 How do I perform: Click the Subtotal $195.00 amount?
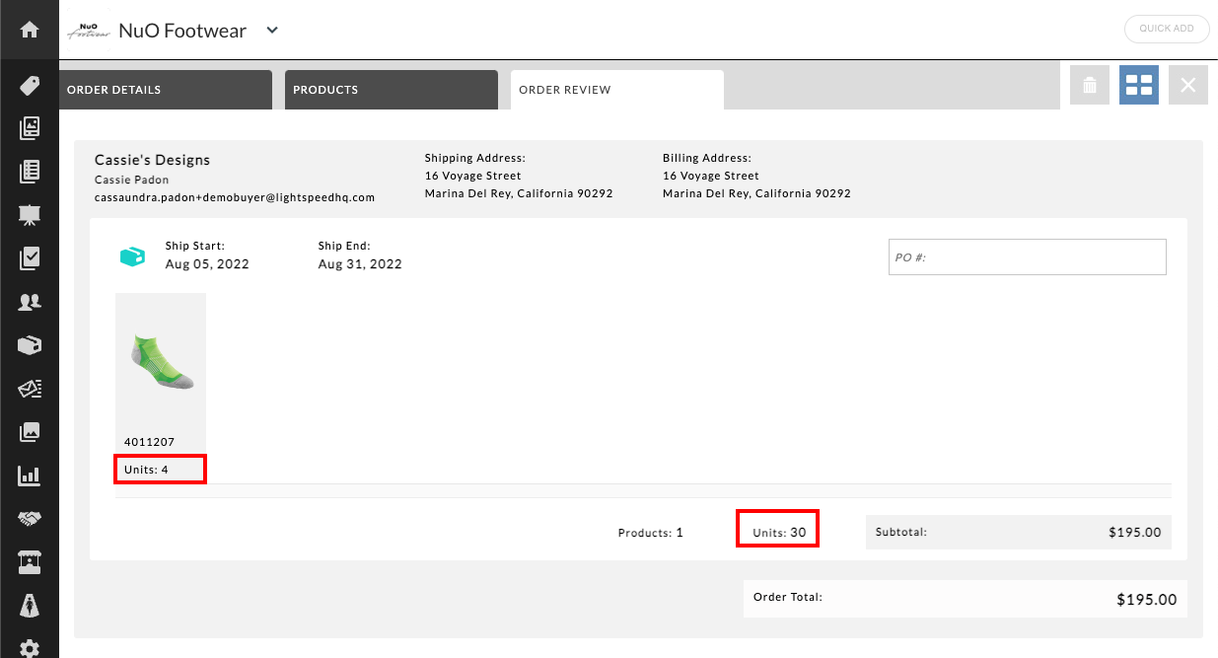pos(1134,533)
